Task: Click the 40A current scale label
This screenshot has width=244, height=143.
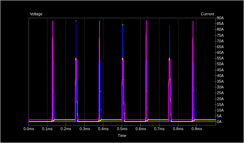Action: coord(220,76)
